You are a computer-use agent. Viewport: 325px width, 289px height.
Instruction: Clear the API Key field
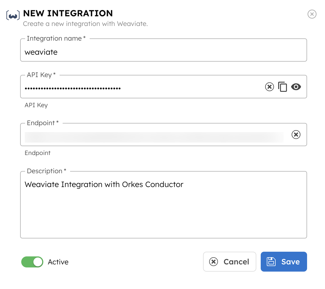(x=270, y=87)
